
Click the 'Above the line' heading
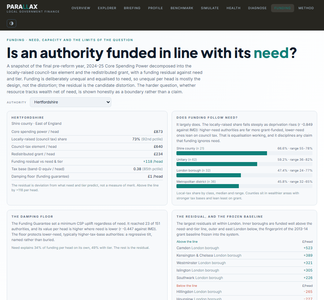187,242
